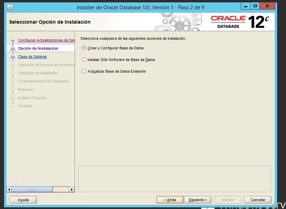
Task: Minimize the Oracle installer window
Action: (246, 6)
